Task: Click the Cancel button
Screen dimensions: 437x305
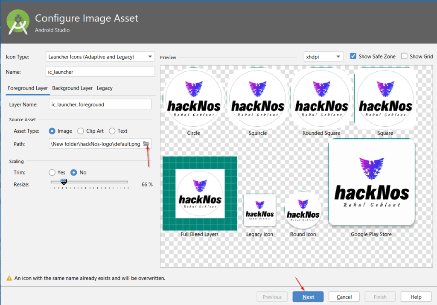Action: 344,296
